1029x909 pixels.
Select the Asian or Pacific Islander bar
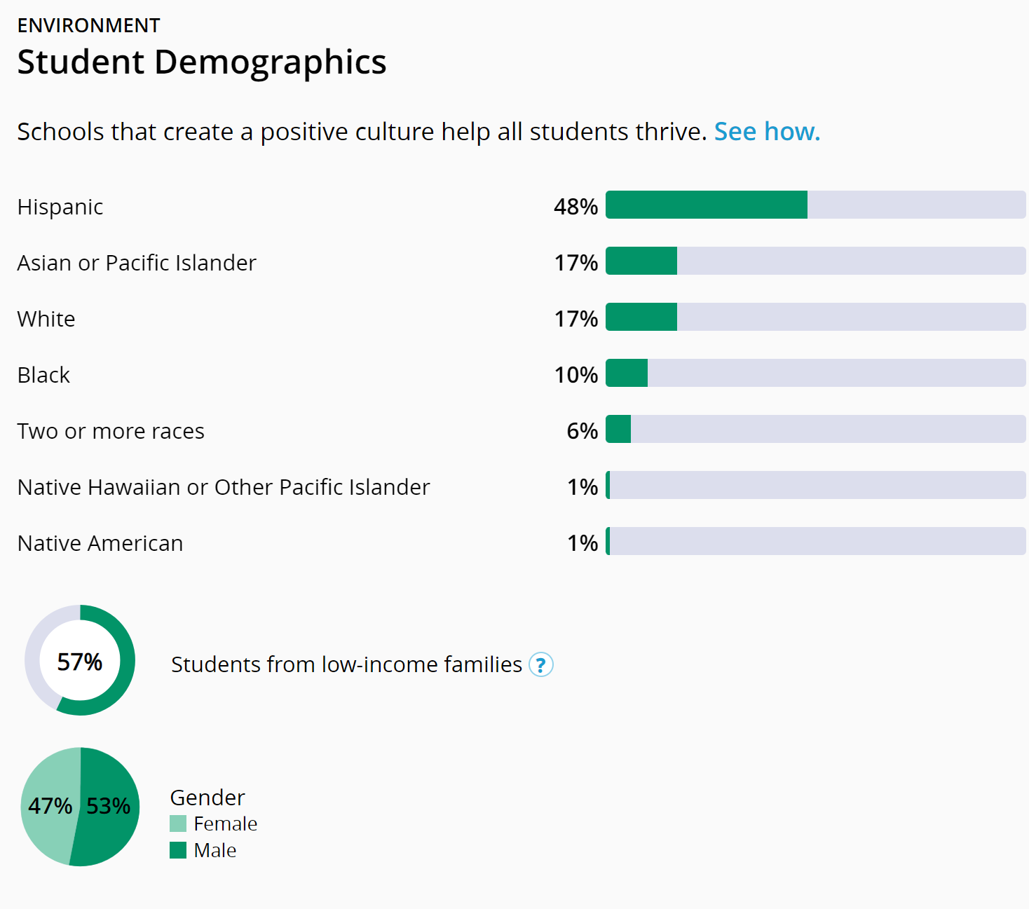coord(815,261)
